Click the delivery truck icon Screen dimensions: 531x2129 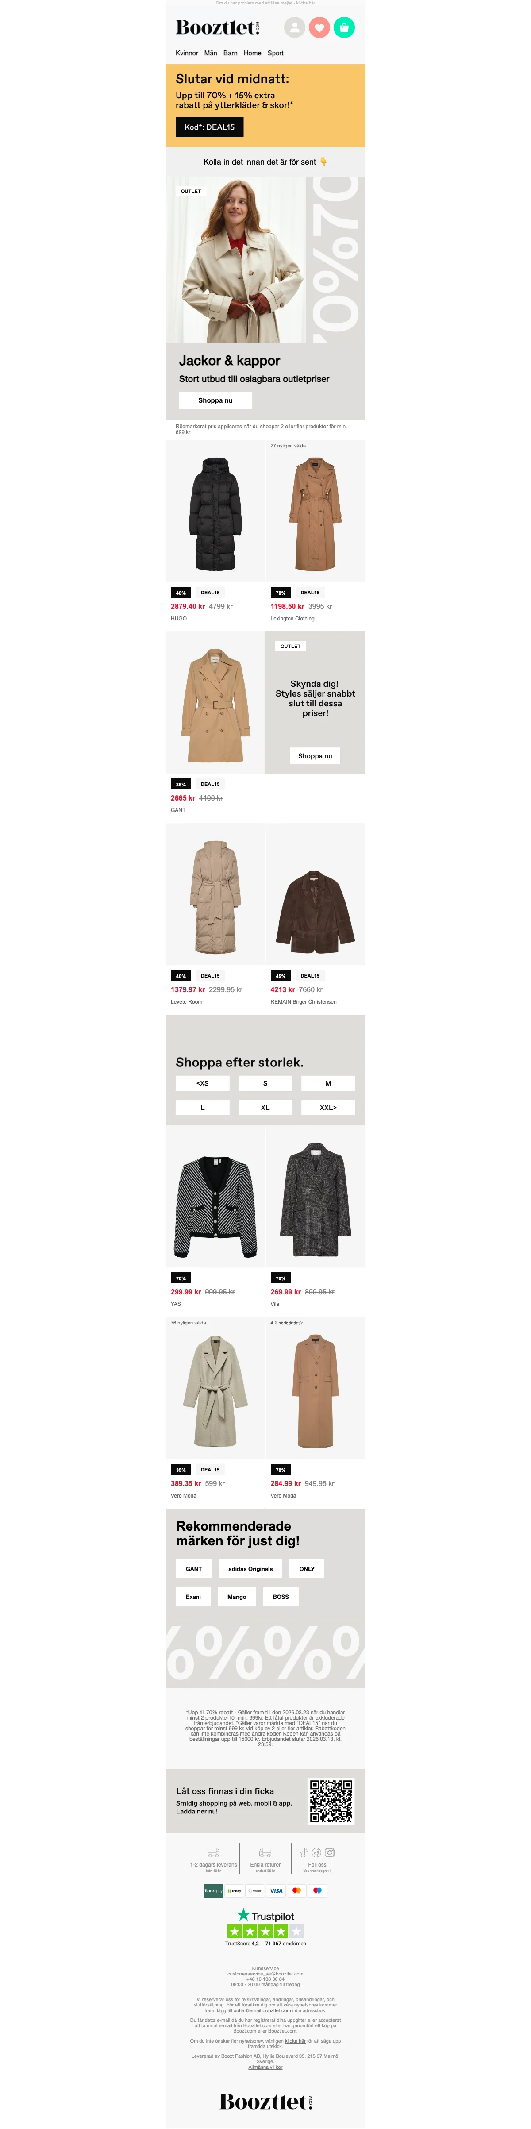(213, 1853)
